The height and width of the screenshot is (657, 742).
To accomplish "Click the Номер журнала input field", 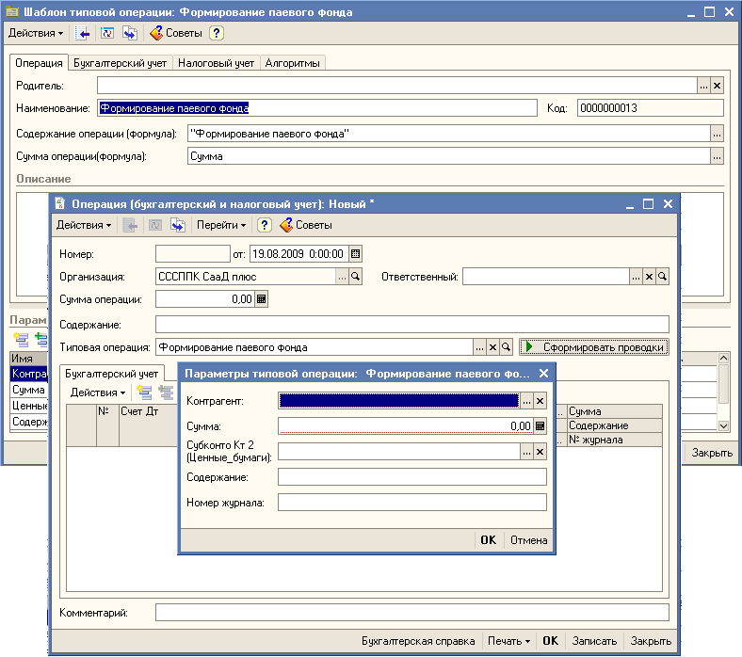I will pyautogui.click(x=411, y=502).
